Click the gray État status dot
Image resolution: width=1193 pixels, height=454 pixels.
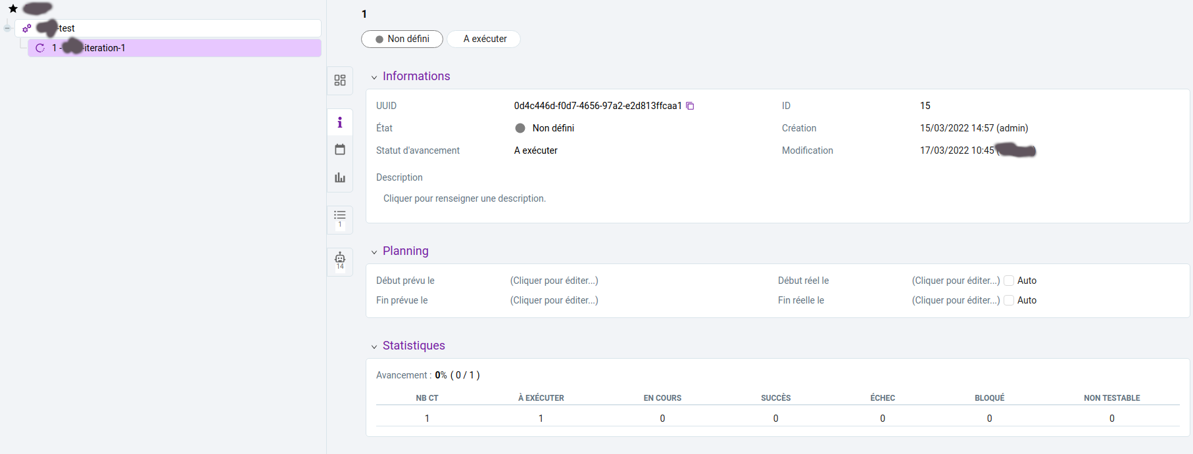pyautogui.click(x=520, y=129)
